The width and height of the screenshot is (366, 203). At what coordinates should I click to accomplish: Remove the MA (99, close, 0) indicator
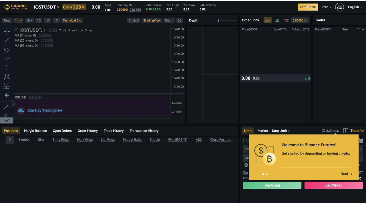tap(51, 46)
